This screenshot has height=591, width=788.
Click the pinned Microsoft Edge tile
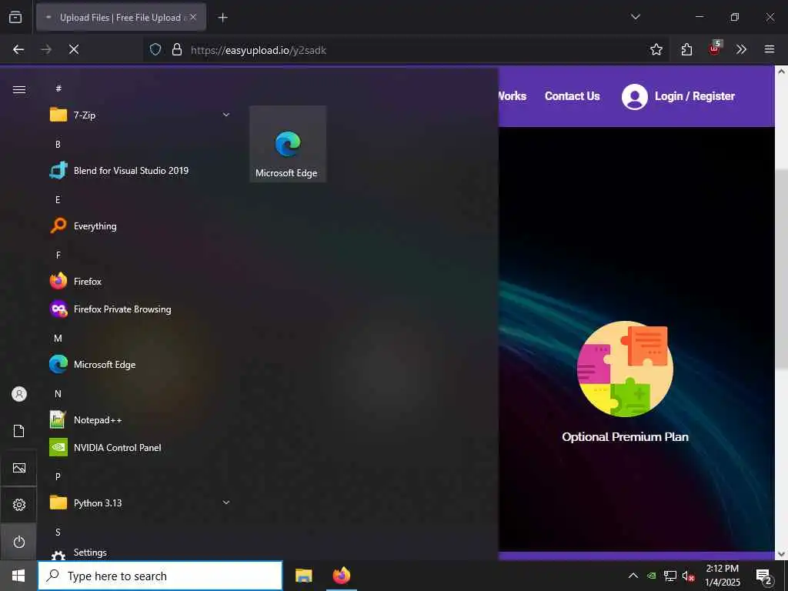(288, 144)
